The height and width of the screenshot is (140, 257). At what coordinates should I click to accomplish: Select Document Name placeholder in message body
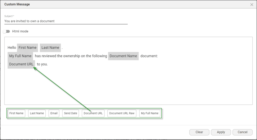click(x=123, y=56)
